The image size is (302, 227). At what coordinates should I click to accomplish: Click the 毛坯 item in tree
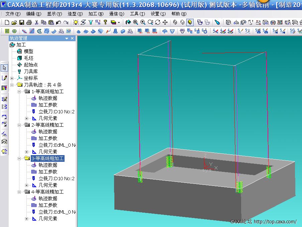point(28,58)
